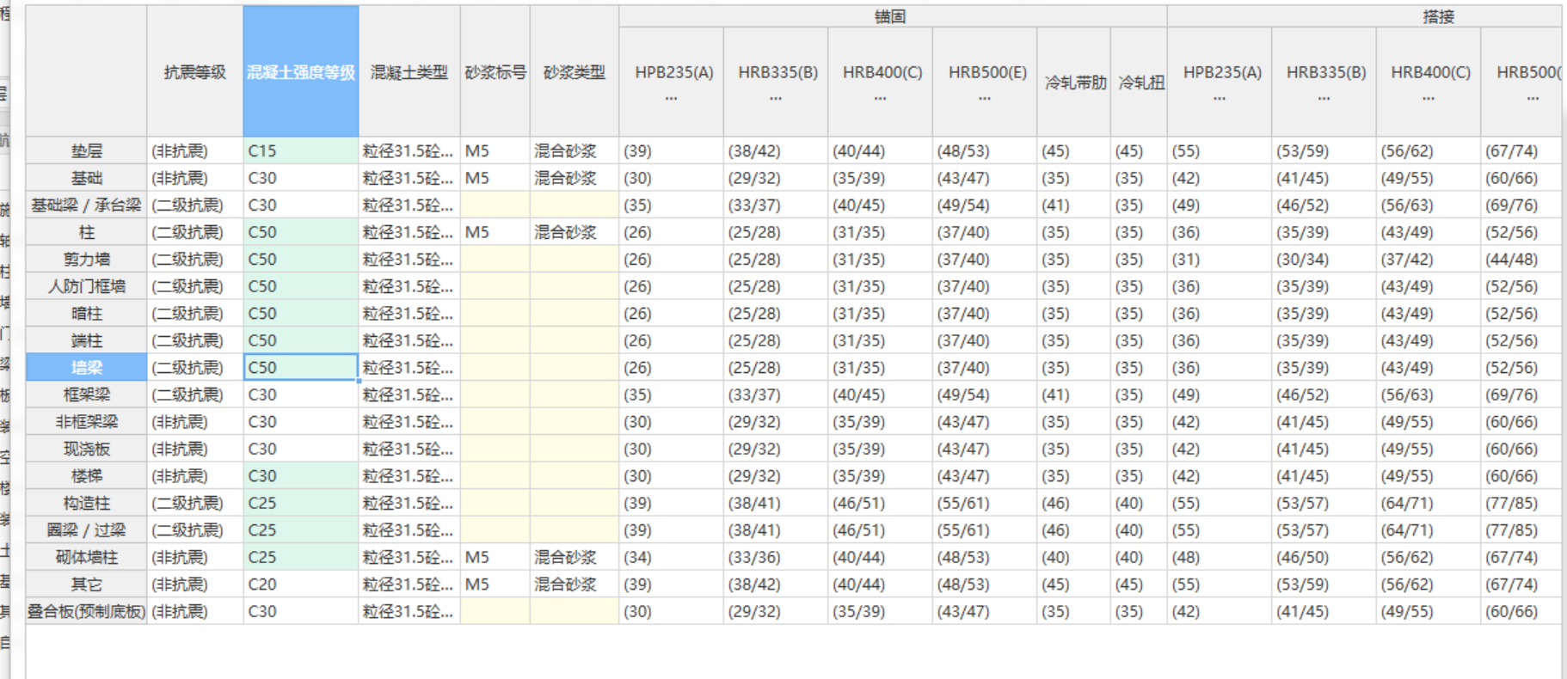Screen dimensions: 1567x679
Task: Click 混凝土类型 cell in 楼梯 row
Action: coord(409,476)
